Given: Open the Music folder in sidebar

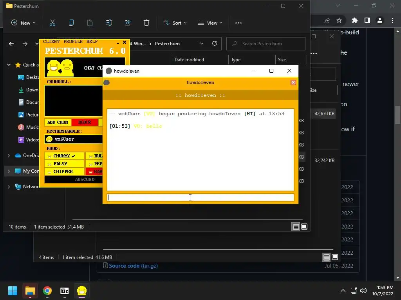Looking at the screenshot, I should click(29, 127).
